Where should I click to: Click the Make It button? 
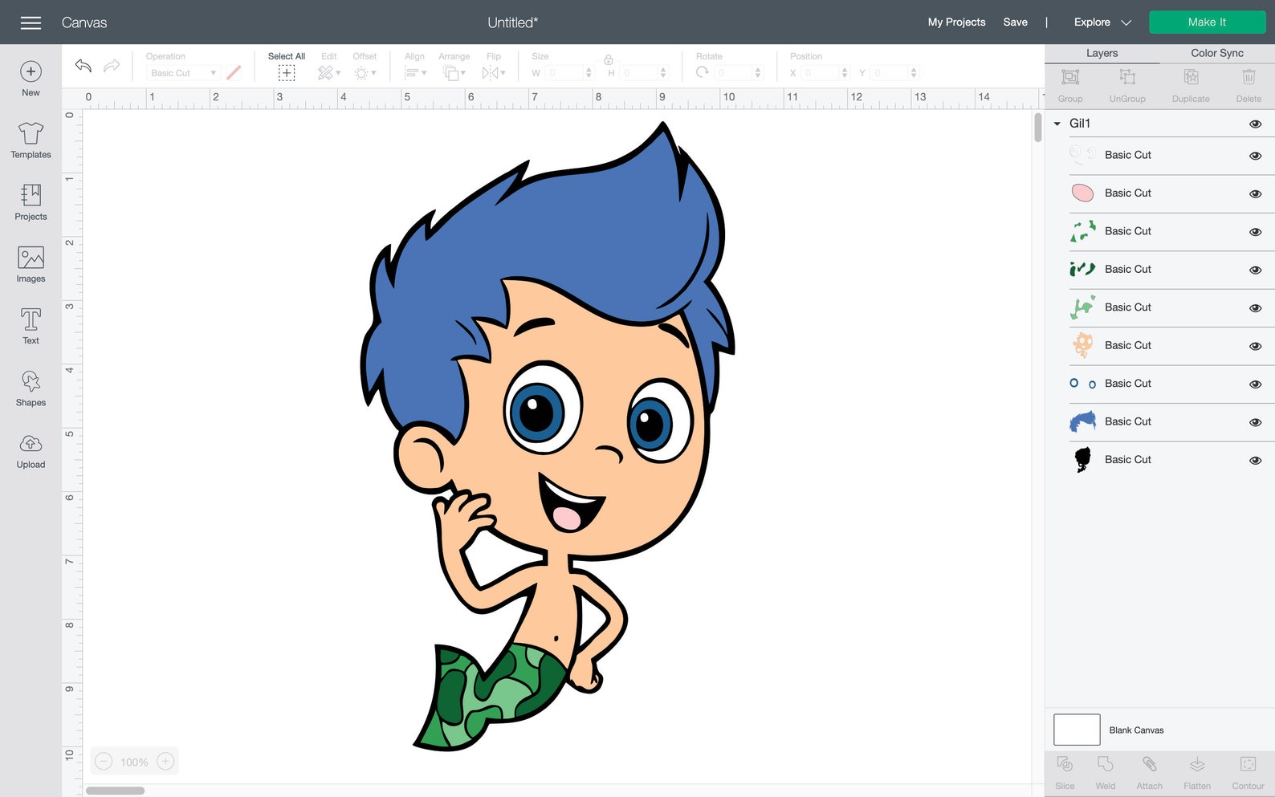pyautogui.click(x=1207, y=22)
